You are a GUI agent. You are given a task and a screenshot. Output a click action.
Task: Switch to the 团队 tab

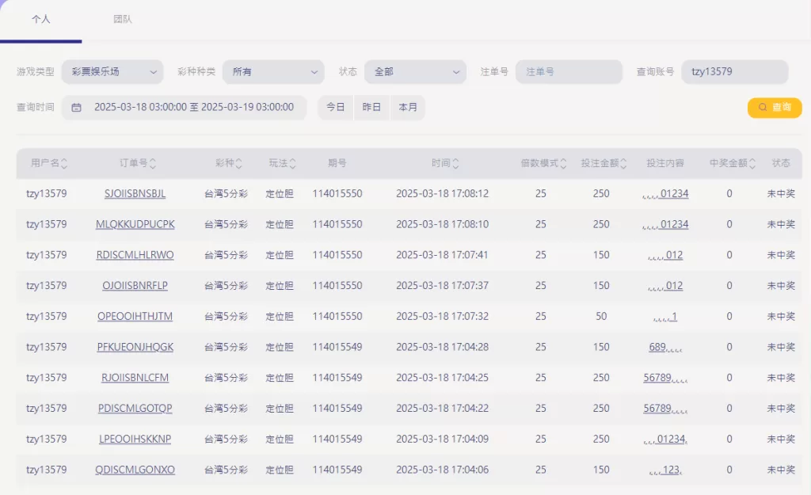click(123, 19)
